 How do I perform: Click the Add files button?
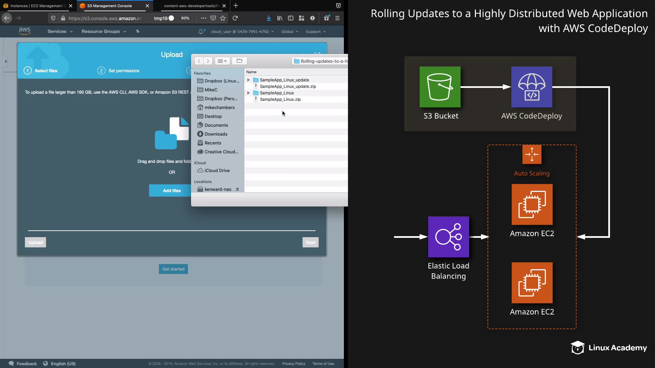pos(172,190)
